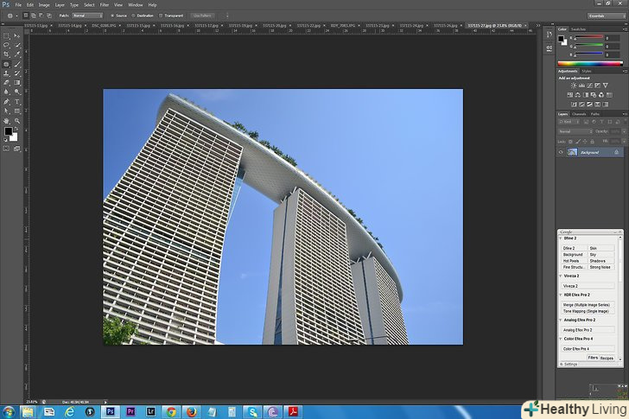Click the Brightness/Contrast adjustment icon

(572, 85)
